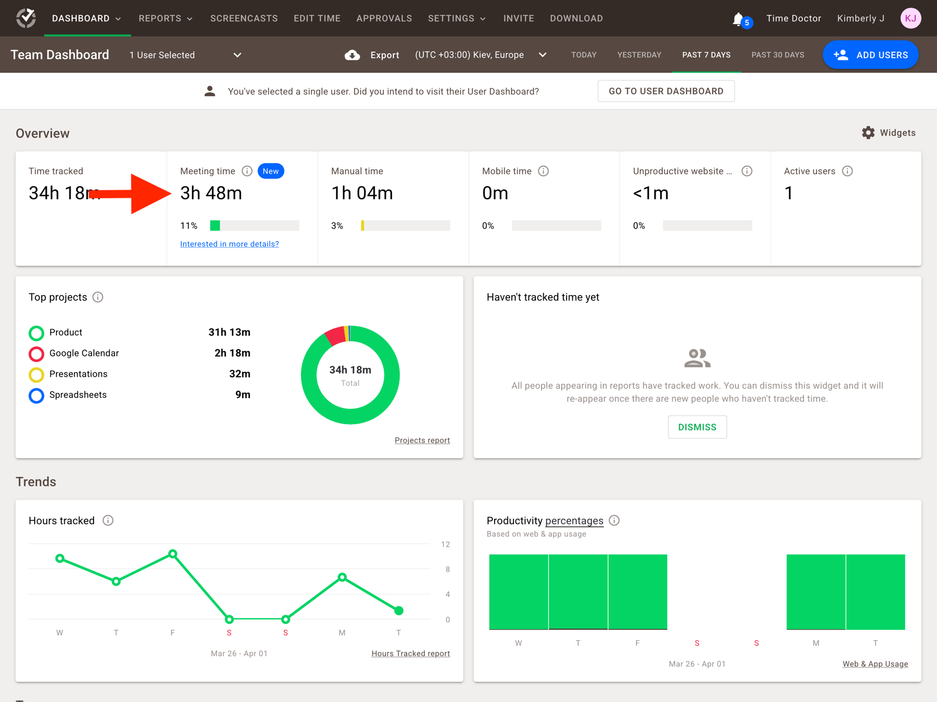Click the KJ user avatar
The image size is (937, 702).
click(x=910, y=18)
